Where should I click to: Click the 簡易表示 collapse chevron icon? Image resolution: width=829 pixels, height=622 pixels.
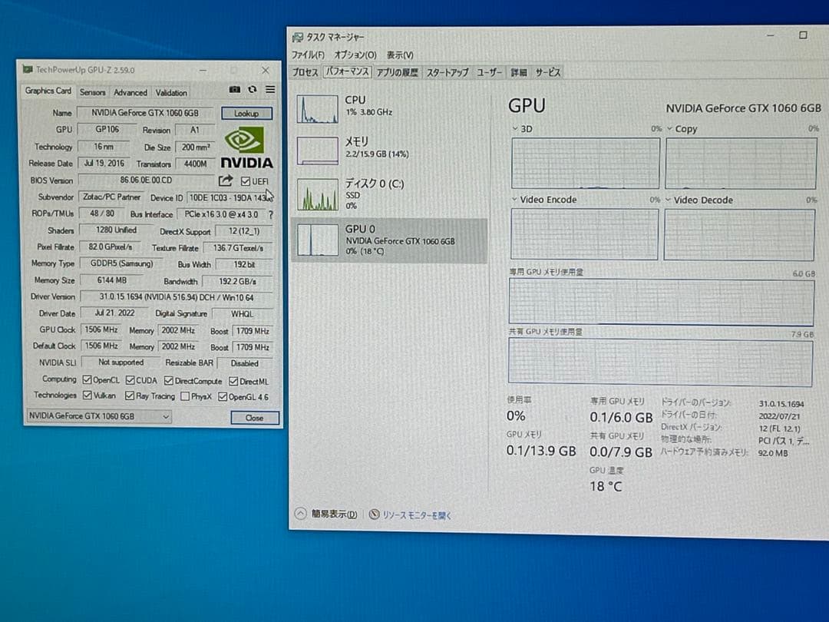301,514
